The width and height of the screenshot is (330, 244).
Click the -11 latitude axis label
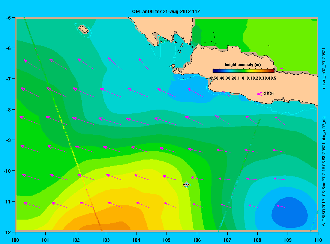pos(7,202)
